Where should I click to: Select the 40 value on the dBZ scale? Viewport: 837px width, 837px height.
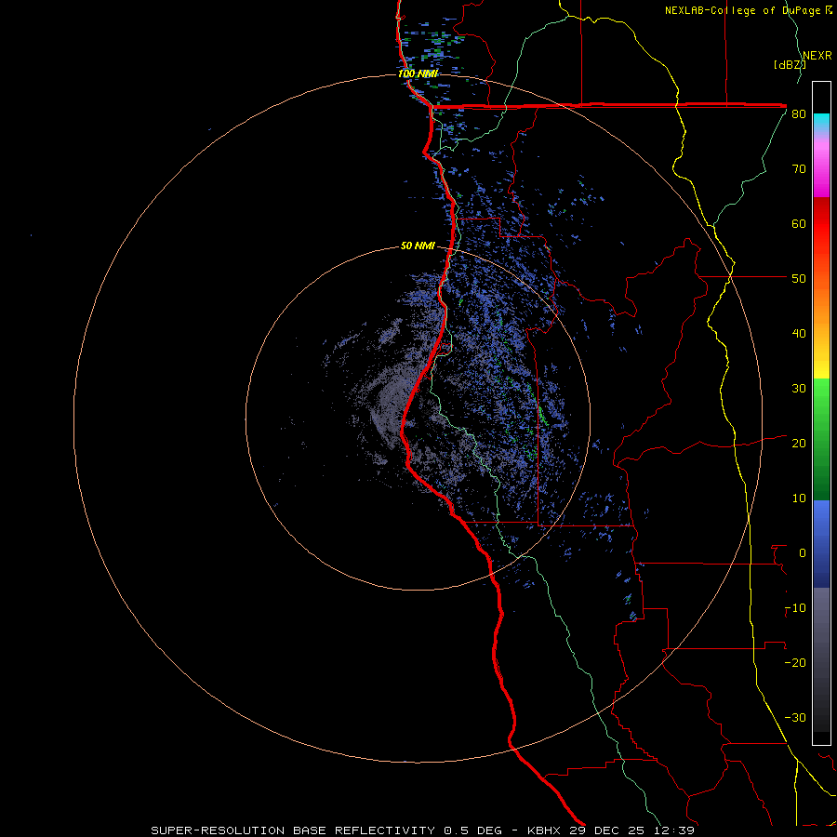799,334
